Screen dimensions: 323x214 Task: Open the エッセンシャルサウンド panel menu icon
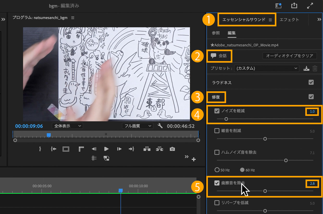pos(270,20)
